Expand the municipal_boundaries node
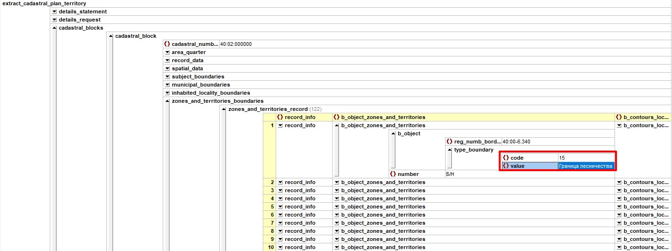 click(x=167, y=85)
